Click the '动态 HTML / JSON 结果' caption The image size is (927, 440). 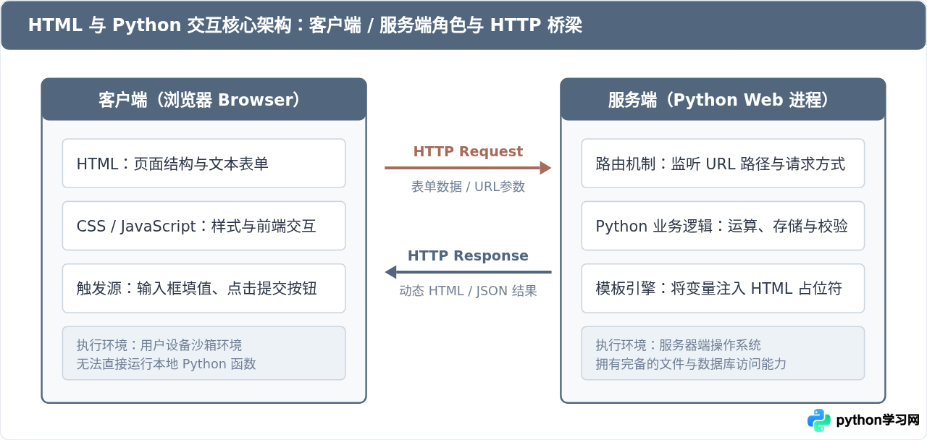click(x=468, y=291)
